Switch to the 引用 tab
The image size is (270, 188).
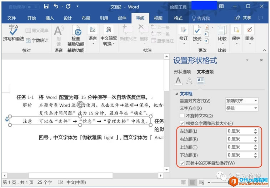tap(104, 18)
